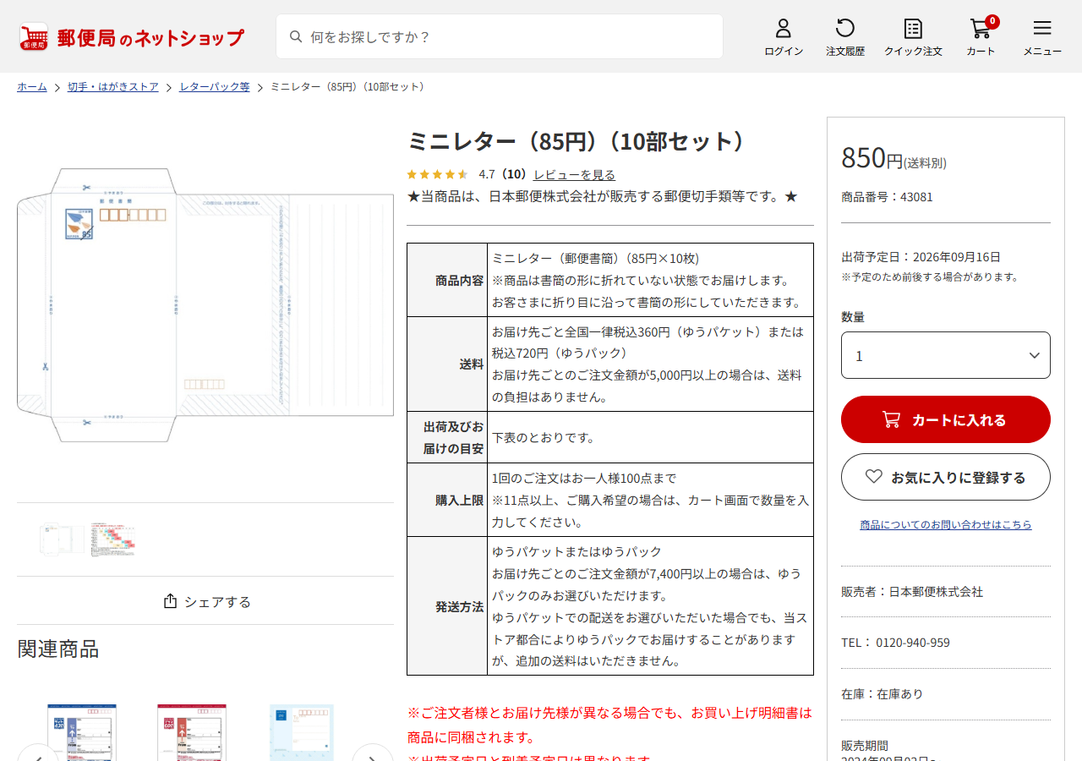Click シェアする share button

[x=206, y=601]
